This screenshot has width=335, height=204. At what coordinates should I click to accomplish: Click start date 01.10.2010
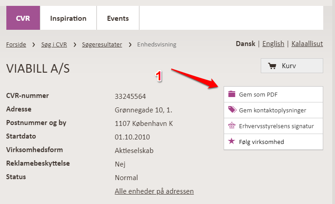132,137
